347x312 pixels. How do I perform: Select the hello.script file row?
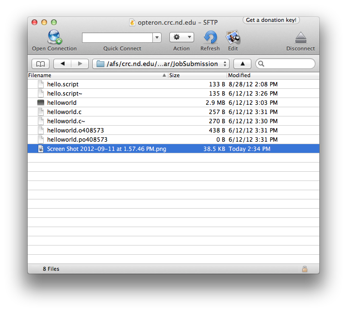point(63,84)
